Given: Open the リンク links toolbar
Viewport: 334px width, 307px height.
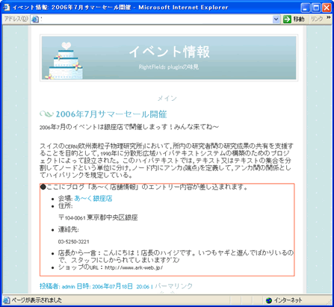Looking at the screenshot, I should [317, 19].
